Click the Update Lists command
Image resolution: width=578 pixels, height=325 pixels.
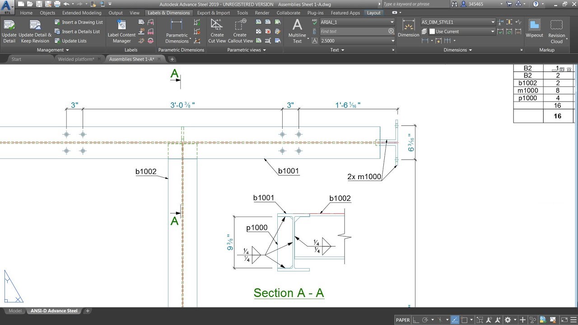pyautogui.click(x=75, y=41)
